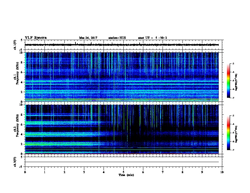Click the "ch.3(V)" axis label

pyautogui.click(x=15, y=162)
